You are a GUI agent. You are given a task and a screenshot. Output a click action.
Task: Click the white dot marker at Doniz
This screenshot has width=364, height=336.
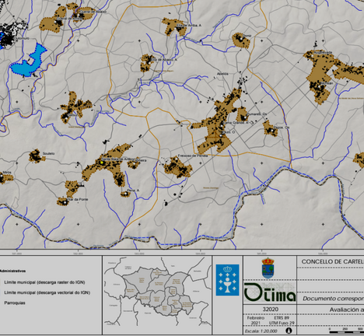[241, 39]
